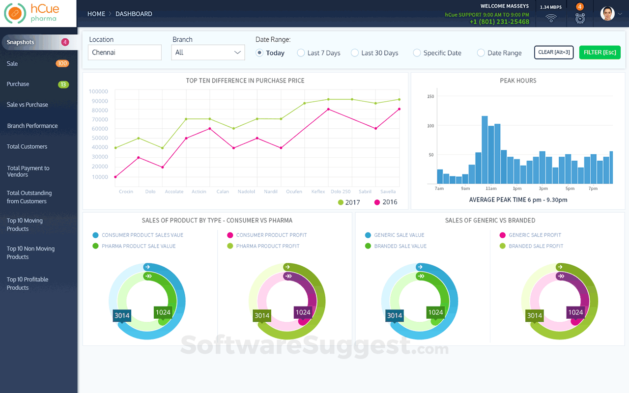
Task: Click the FILTER [Esc] button
Action: (x=600, y=52)
